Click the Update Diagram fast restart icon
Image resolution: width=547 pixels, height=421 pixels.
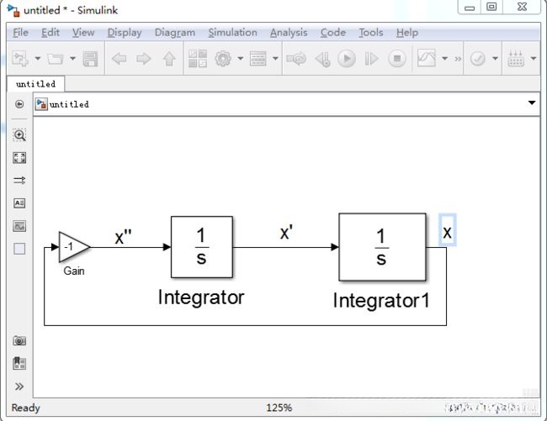tap(296, 59)
